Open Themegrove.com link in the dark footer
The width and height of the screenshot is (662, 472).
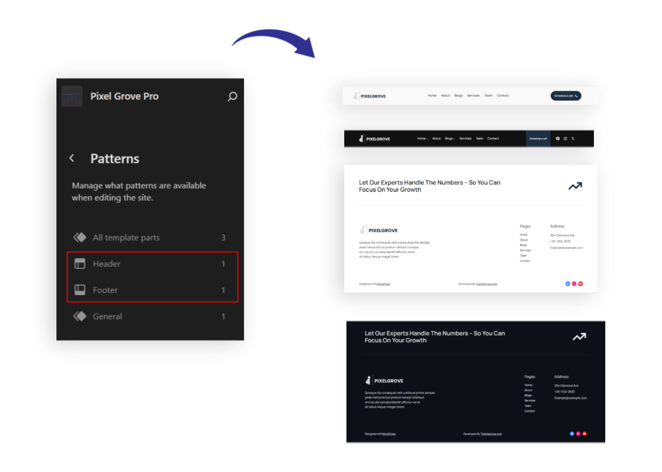[491, 434]
